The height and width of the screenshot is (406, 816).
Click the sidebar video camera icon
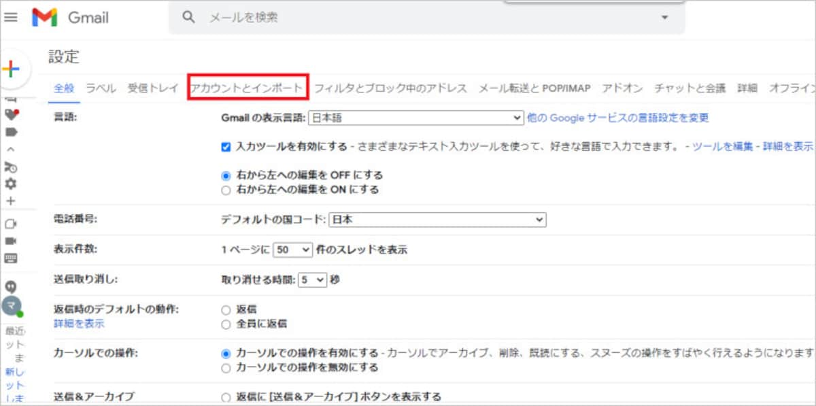tap(11, 241)
